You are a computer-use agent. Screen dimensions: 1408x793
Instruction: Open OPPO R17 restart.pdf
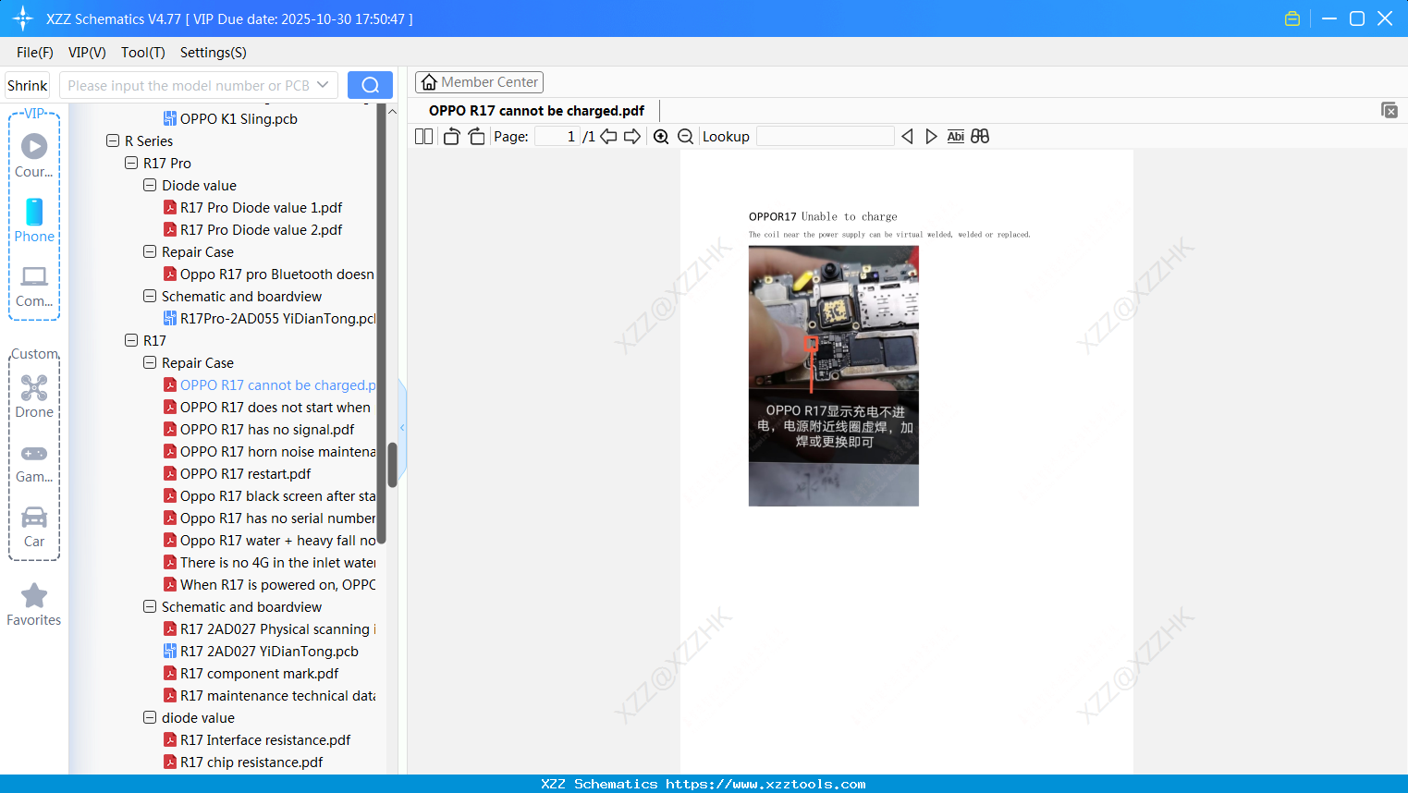tap(245, 474)
